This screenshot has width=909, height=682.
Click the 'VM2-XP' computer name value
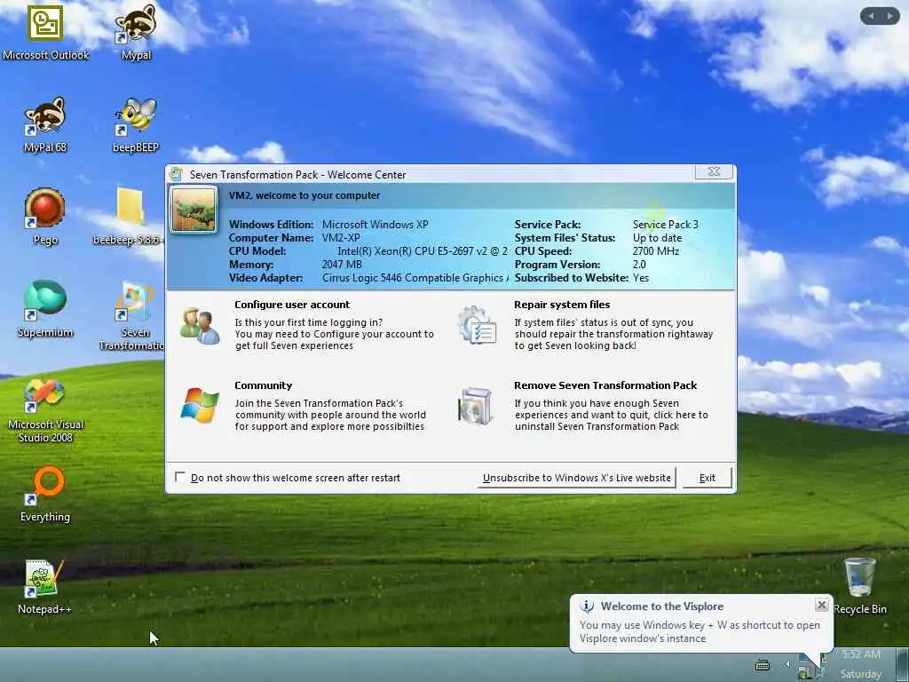click(341, 238)
